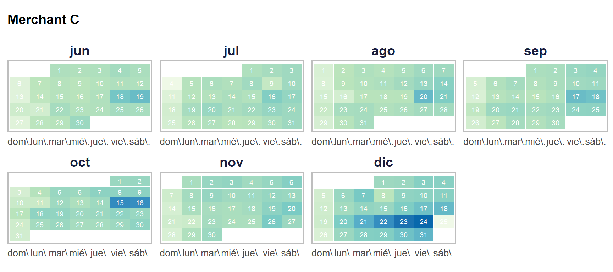The height and width of the screenshot is (272, 613).
Task: Click July 16 in the jul calendar
Action: 272,97
